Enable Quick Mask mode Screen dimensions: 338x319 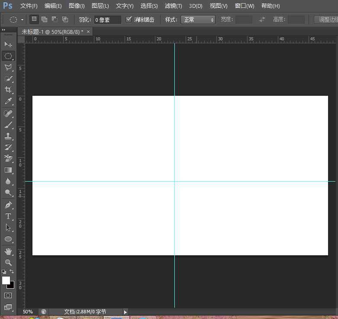(8, 296)
